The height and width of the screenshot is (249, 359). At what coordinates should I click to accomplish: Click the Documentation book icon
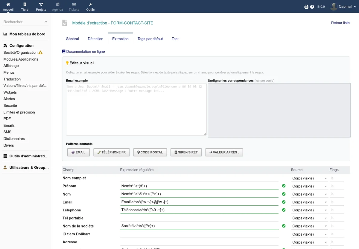click(x=64, y=51)
